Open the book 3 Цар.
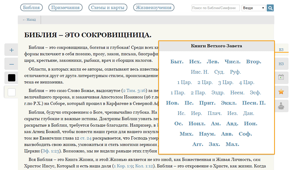This screenshot has height=170, width=292. click(226, 82)
